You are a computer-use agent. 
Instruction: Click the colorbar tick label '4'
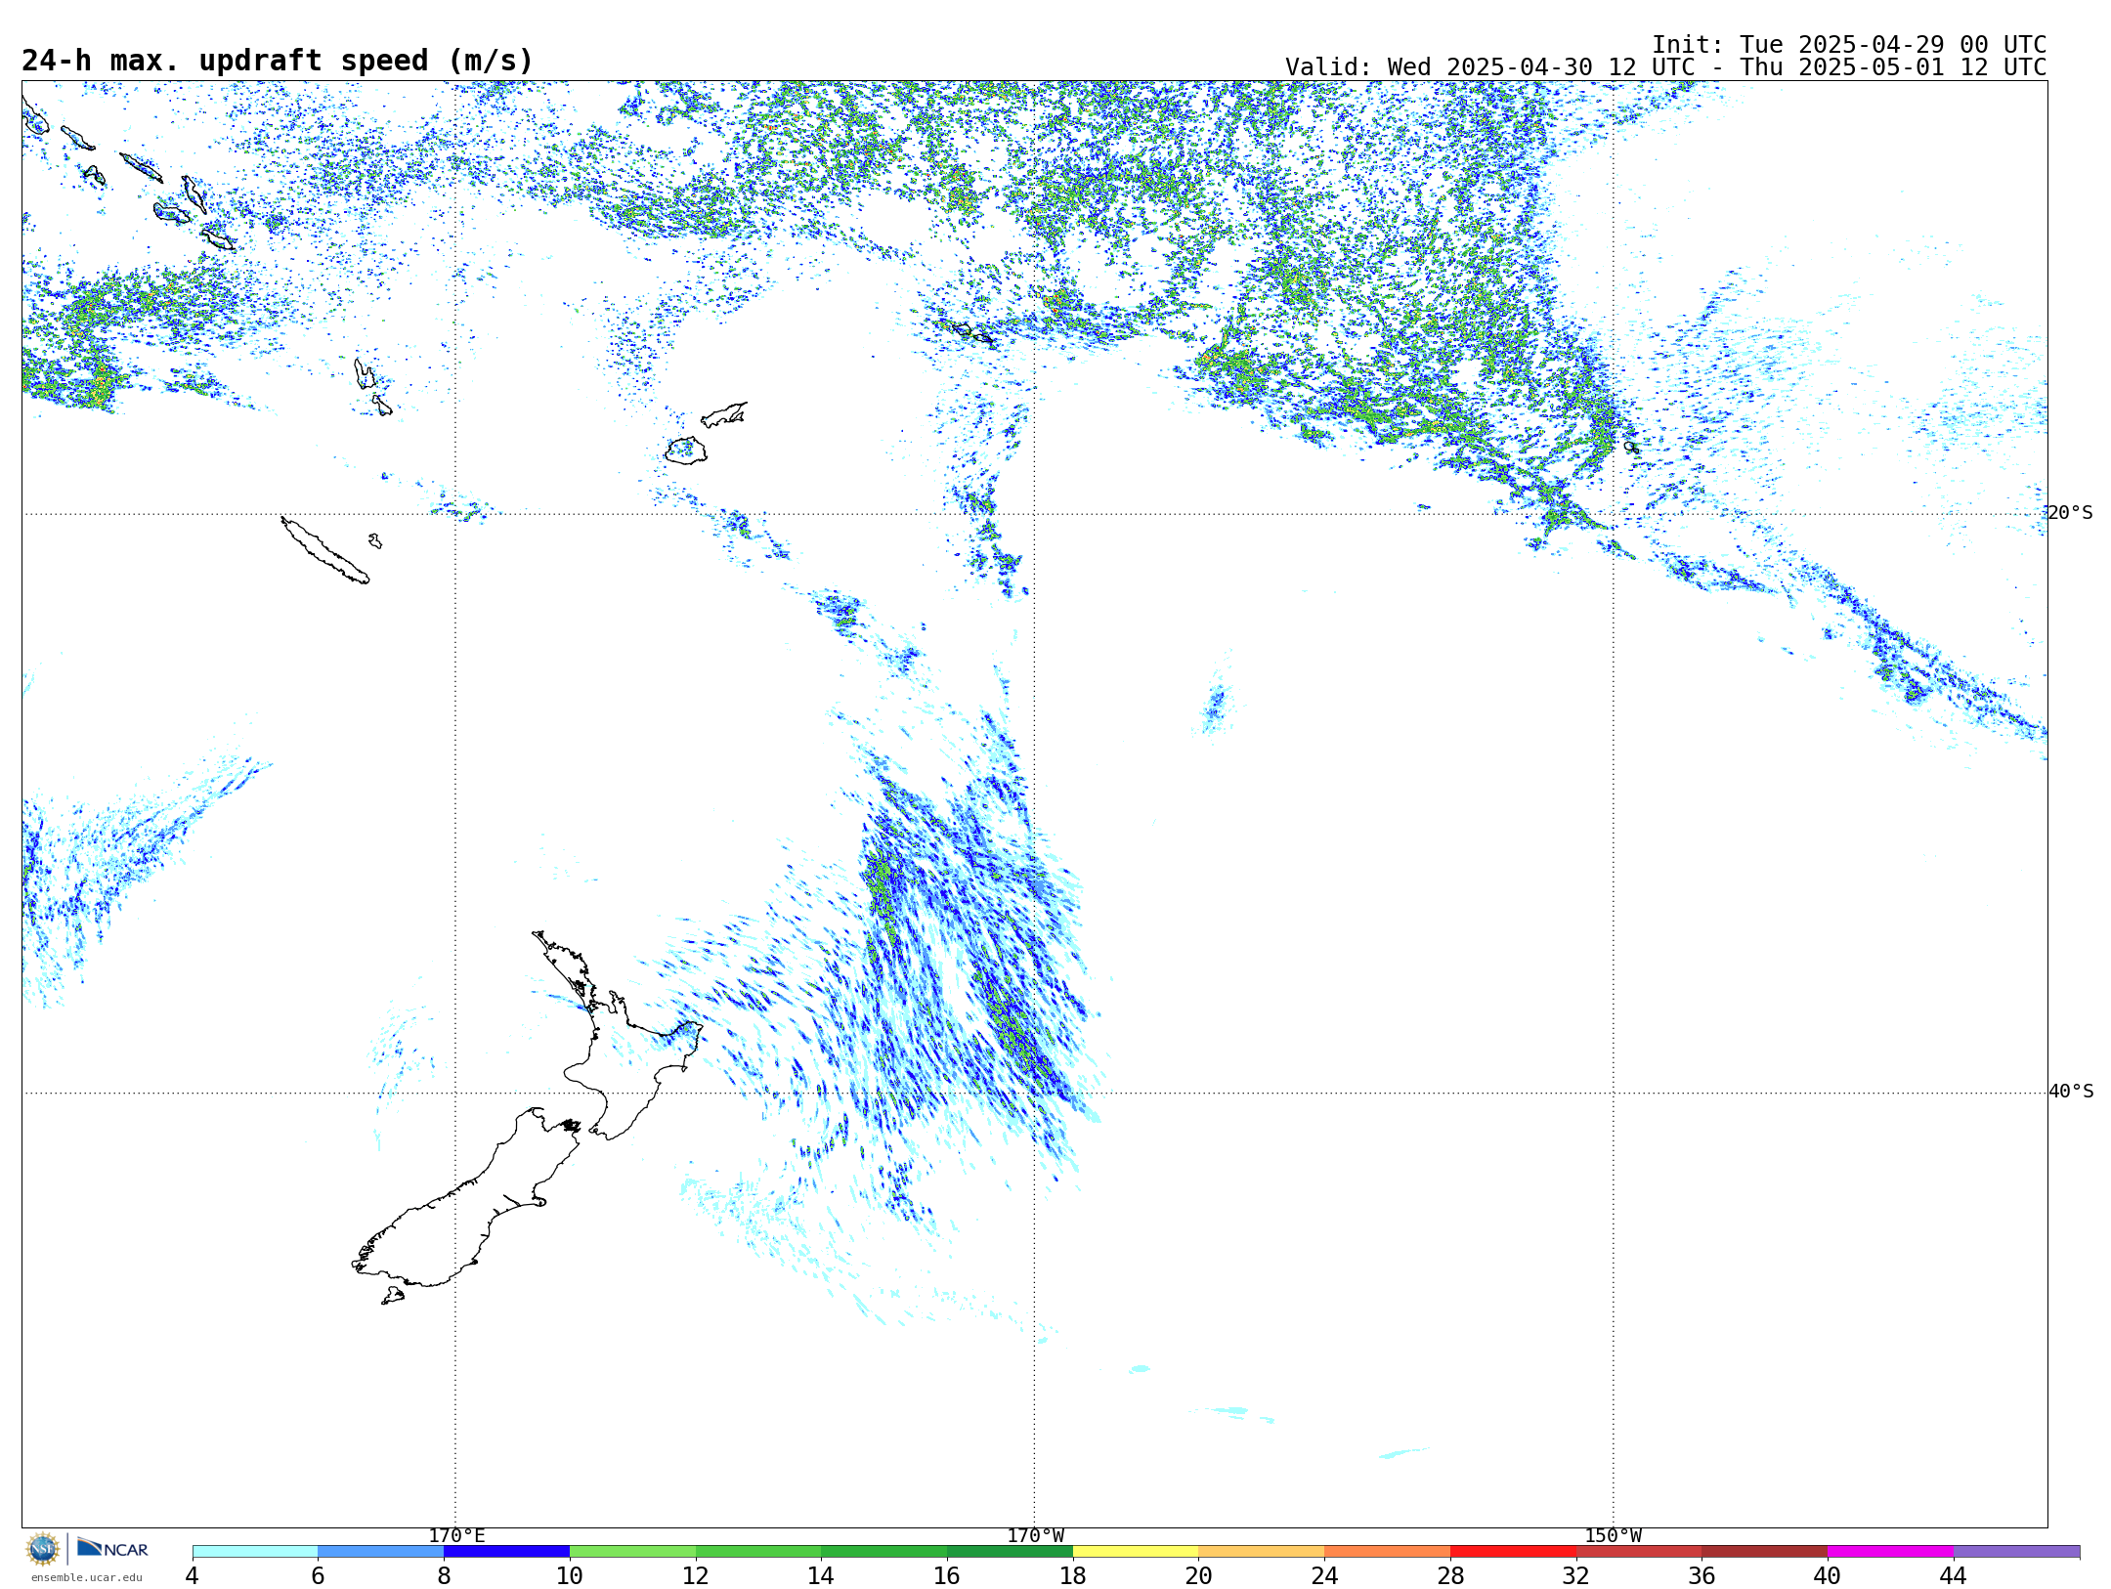[192, 1576]
